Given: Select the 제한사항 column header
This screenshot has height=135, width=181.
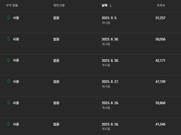Looking at the screenshot, I should (59, 5).
